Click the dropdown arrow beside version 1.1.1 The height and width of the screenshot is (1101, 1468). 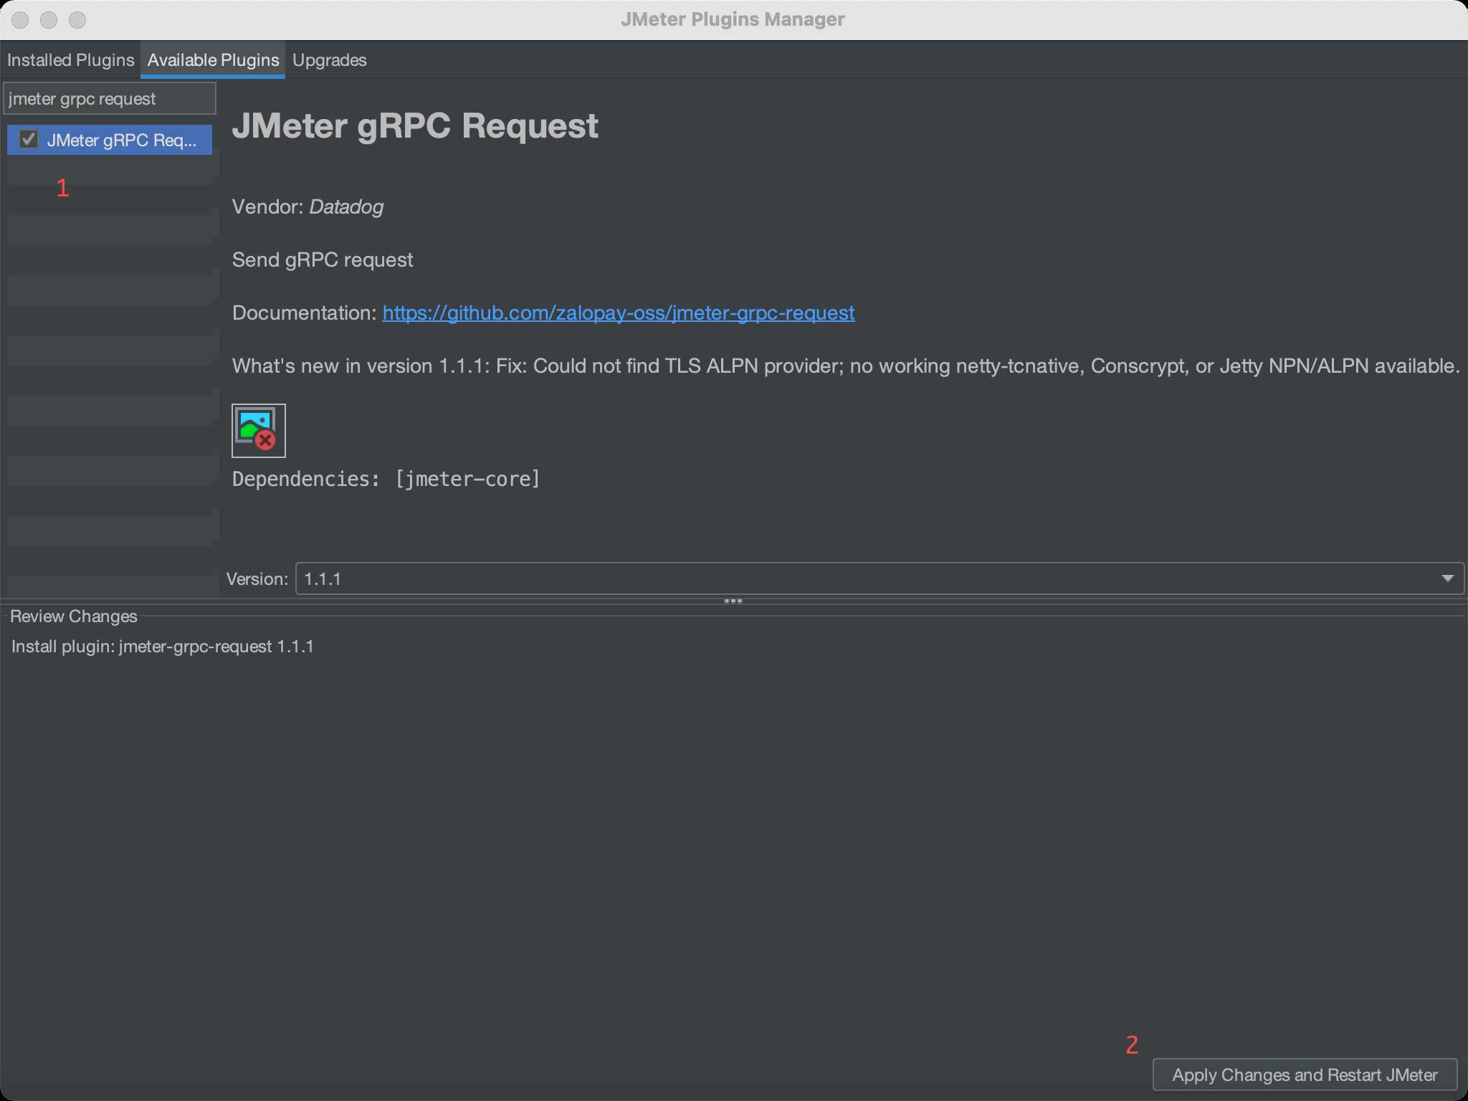1449,578
